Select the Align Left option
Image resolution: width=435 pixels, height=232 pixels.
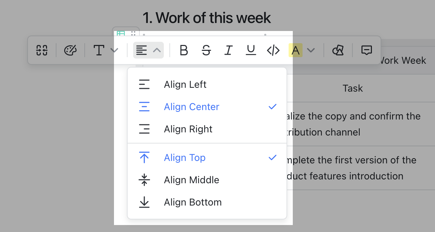tap(185, 84)
